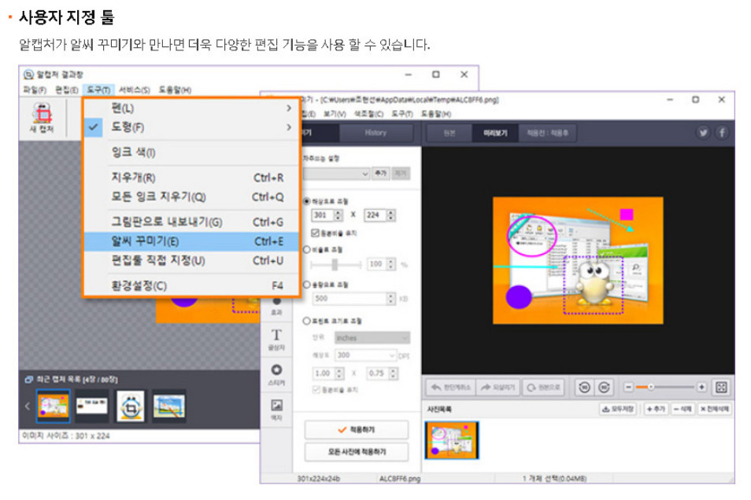
Task: Choose 지우개(R) eraser menu item
Action: click(191, 178)
